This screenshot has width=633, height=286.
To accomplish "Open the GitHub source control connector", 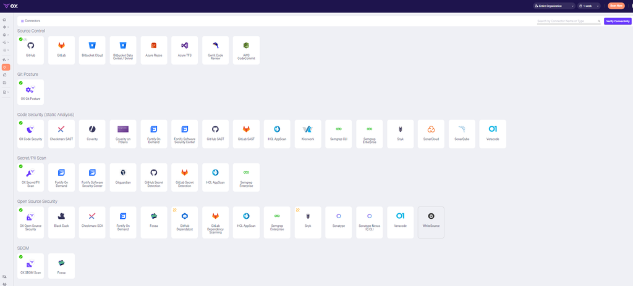I will 30,51.
